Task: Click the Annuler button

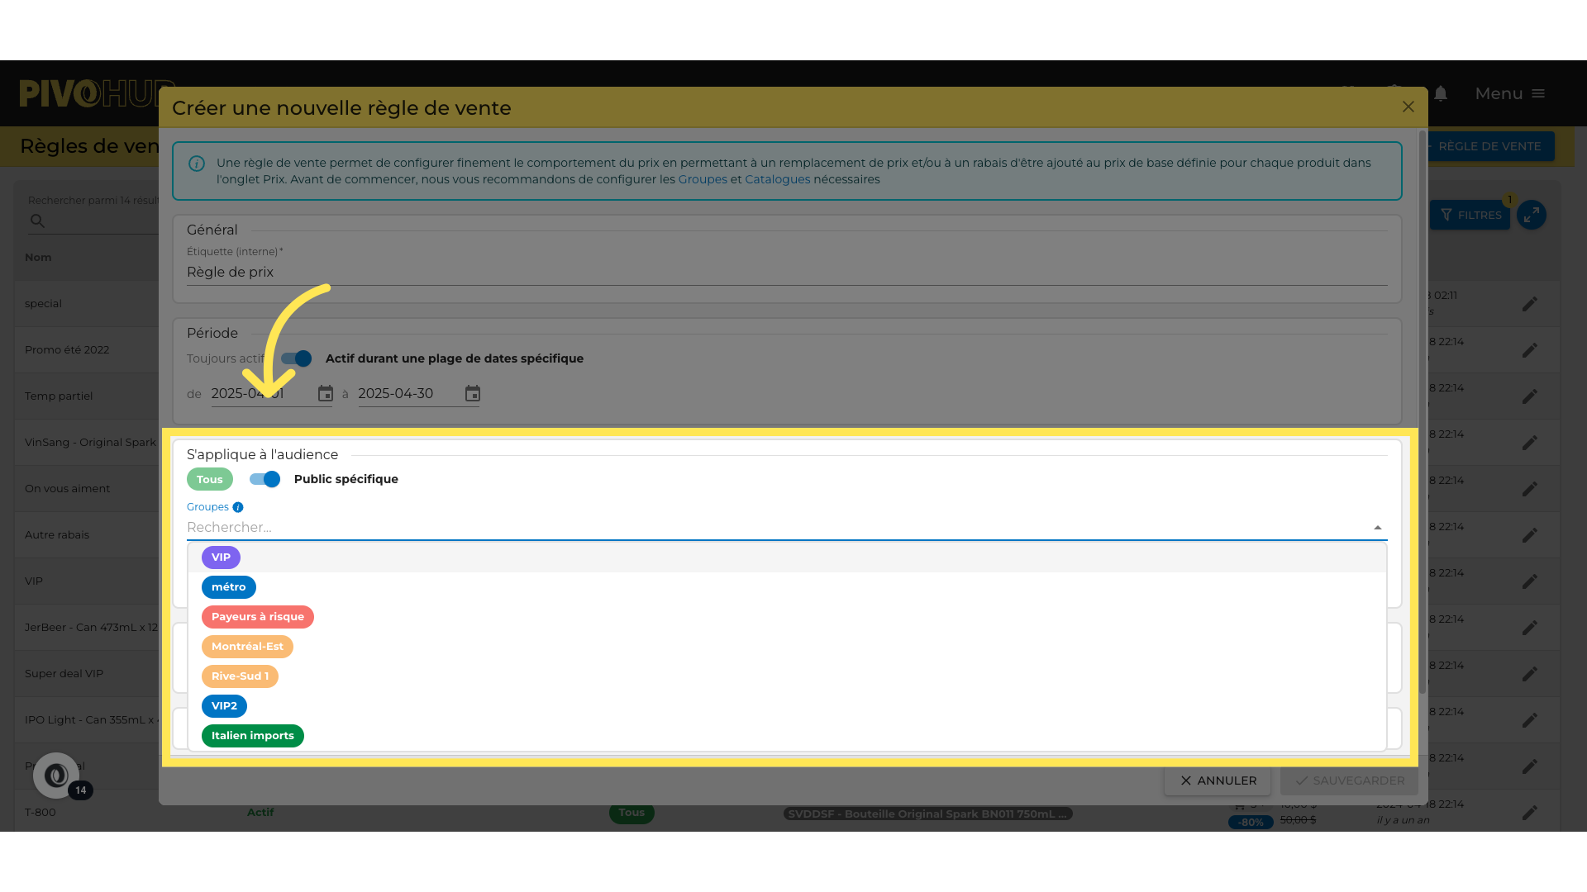Action: pyautogui.click(x=1218, y=780)
